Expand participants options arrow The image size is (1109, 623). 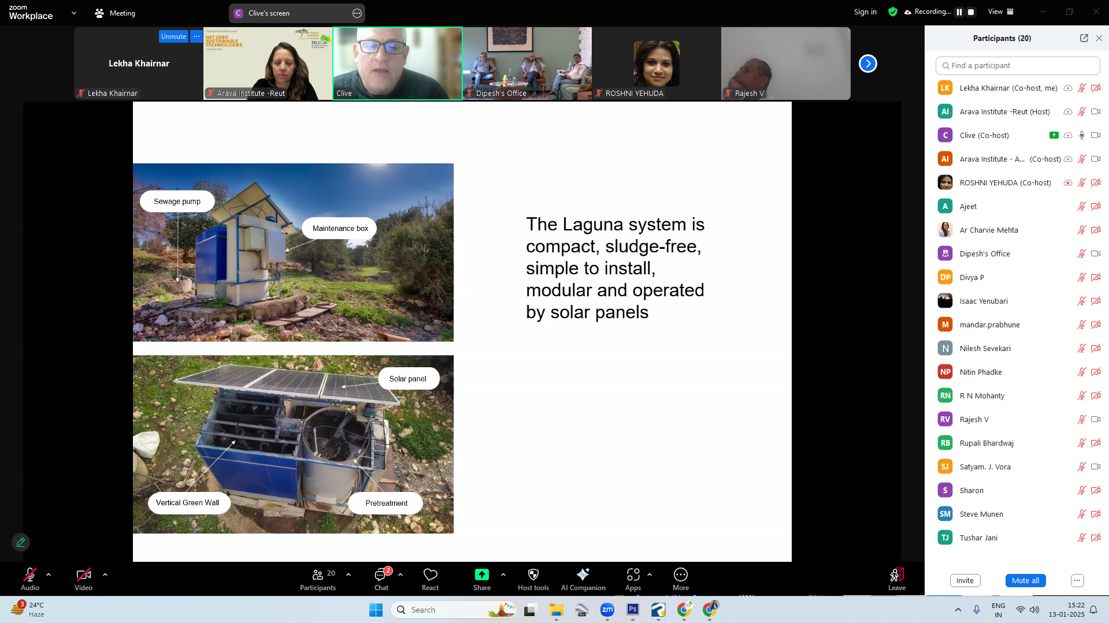point(348,574)
